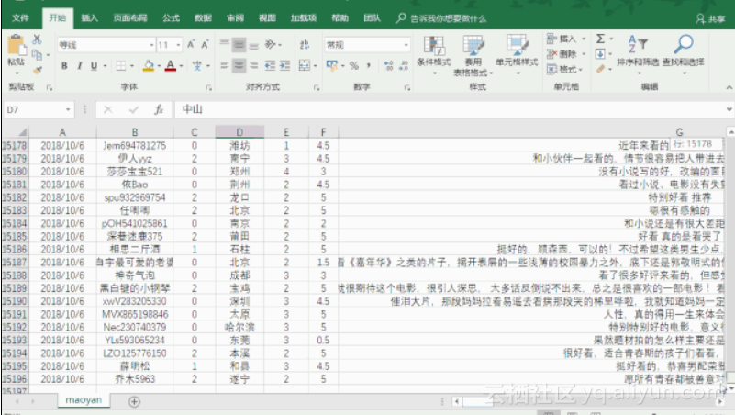735x415 pixels.
Task: Open the text orientation tool
Action: pos(271,45)
